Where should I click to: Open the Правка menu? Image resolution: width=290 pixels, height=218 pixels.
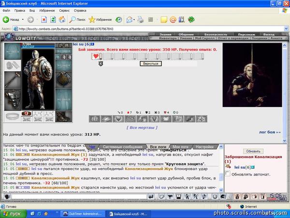(20, 11)
